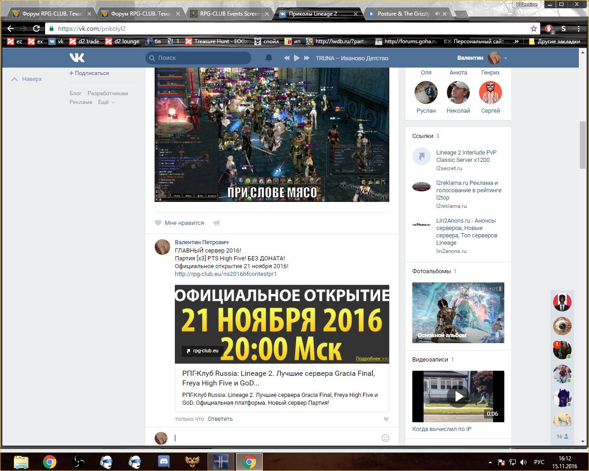Screen dimensions: 589x471
Task: Open the vk bookmark in bookmarks bar
Action: [56, 41]
